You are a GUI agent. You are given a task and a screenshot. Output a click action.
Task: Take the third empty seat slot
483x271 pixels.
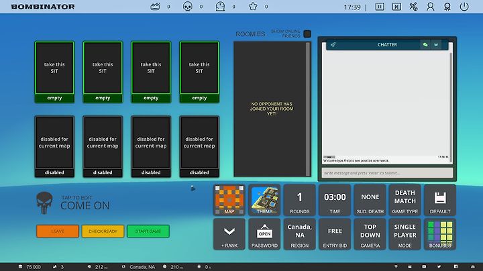[x=151, y=72]
